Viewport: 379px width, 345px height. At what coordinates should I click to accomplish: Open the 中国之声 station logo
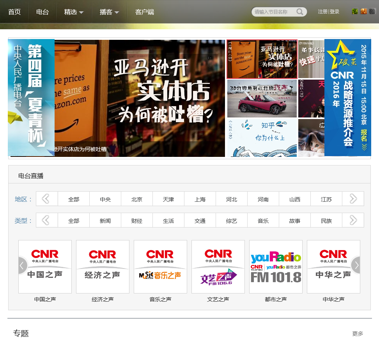[45, 267]
